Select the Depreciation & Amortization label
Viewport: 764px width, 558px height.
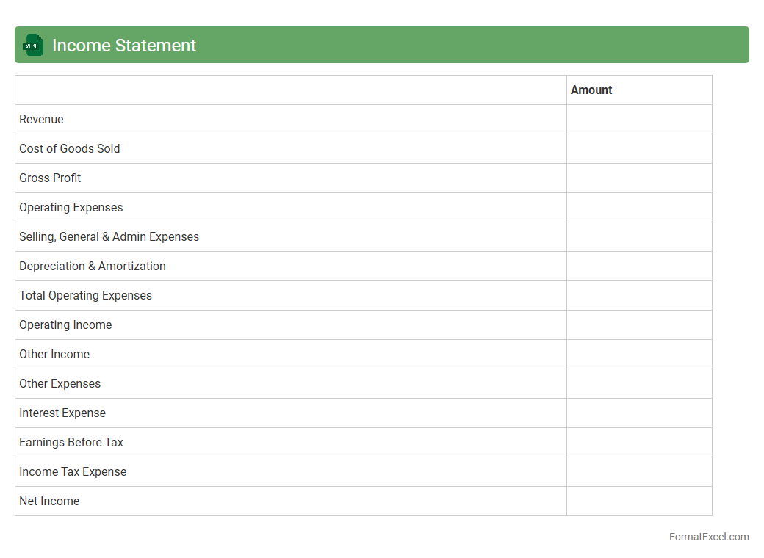coord(93,267)
